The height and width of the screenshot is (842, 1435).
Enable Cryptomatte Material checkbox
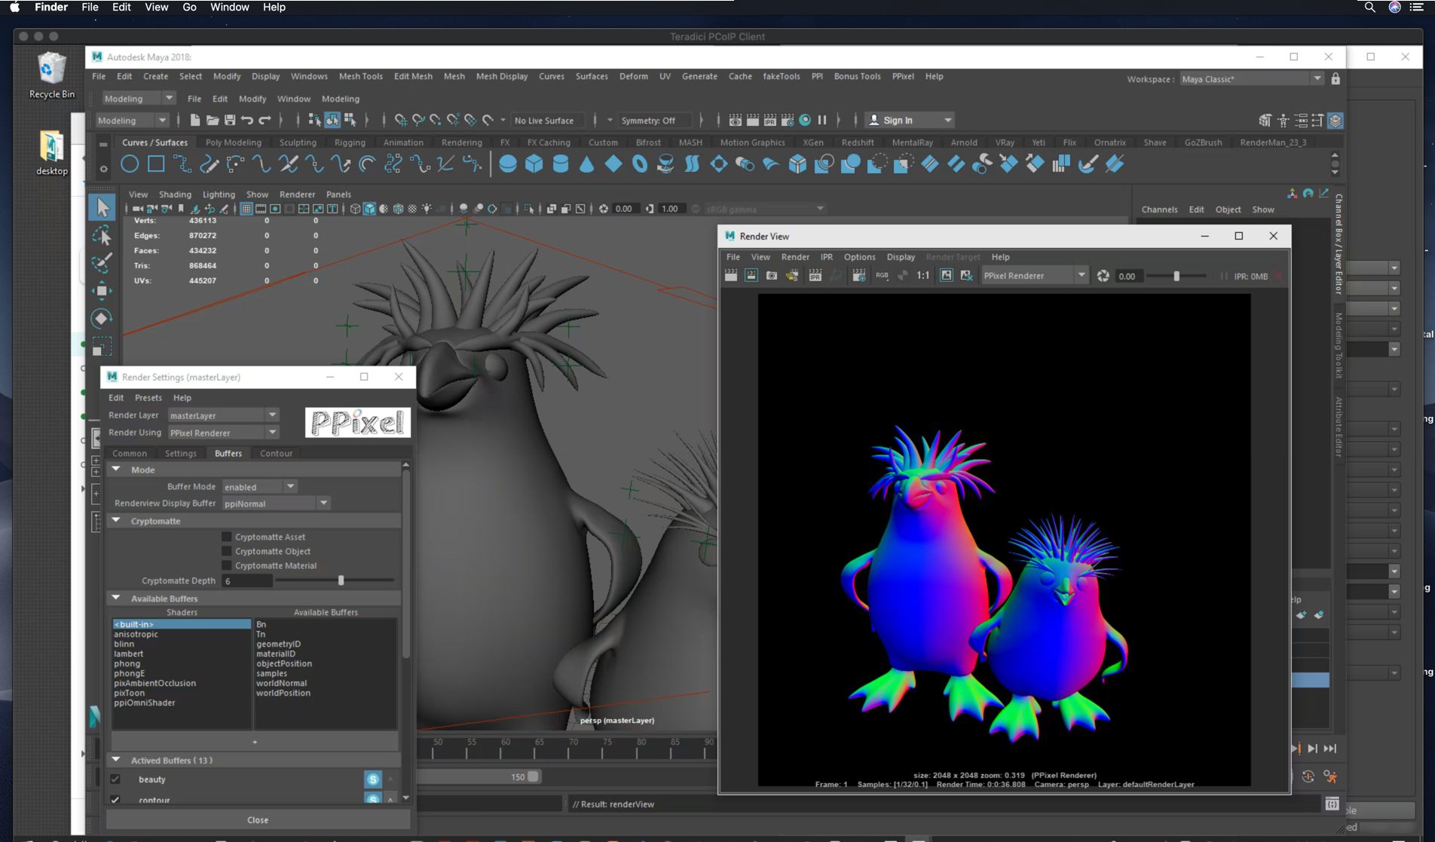click(226, 565)
